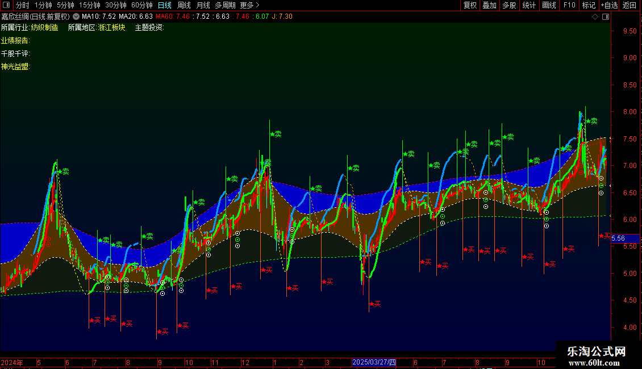Image resolution: width=642 pixels, height=369 pixels.
Task: Select the 30分钟 period tab
Action: [x=115, y=5]
